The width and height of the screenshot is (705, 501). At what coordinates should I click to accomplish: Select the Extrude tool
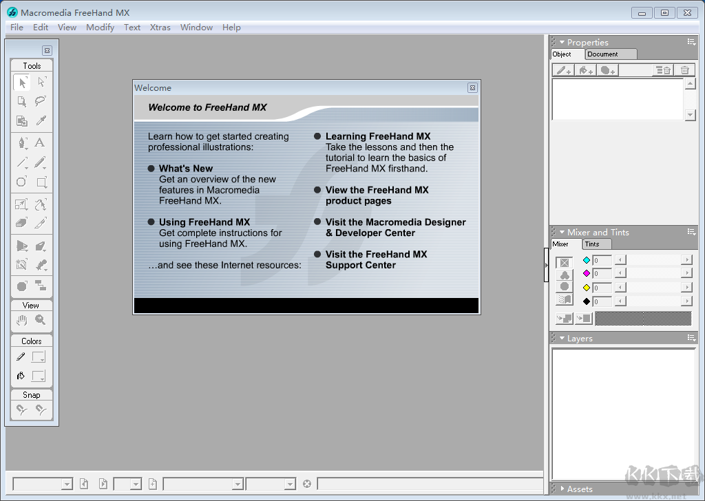41,246
